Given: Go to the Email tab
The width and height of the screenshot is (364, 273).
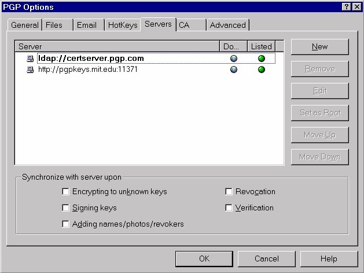Looking at the screenshot, I should (x=89, y=25).
